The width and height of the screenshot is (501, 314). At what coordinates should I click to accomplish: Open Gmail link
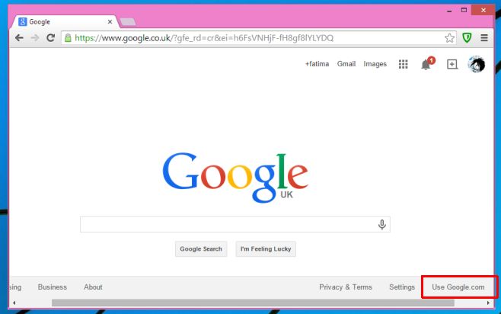pos(346,64)
